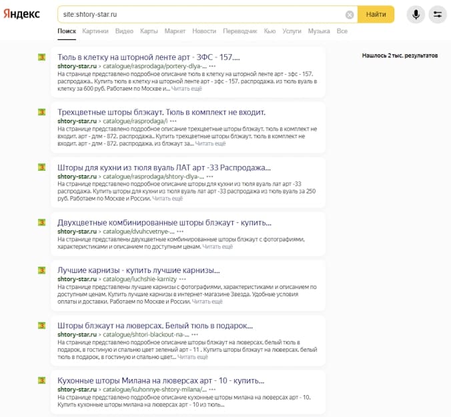Start voice search with the microphone icon

click(416, 15)
